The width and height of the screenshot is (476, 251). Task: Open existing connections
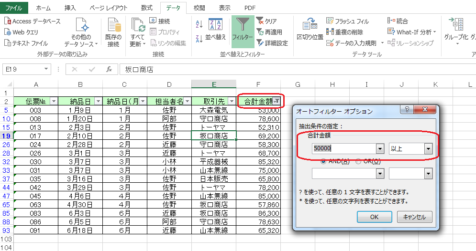tap(113, 32)
